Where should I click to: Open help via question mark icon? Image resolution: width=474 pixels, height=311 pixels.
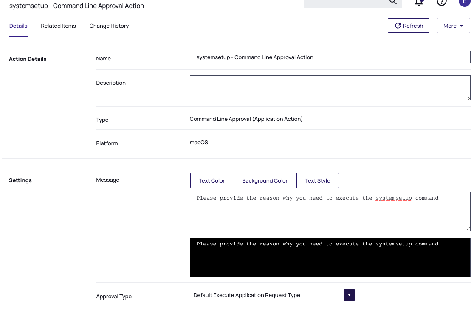442,2
